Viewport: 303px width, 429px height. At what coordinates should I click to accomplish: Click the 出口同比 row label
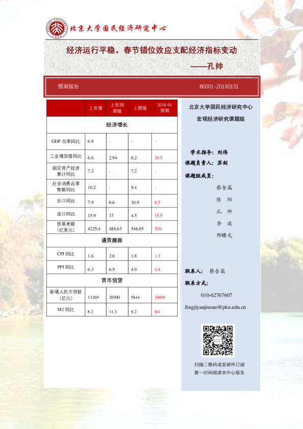tap(66, 201)
